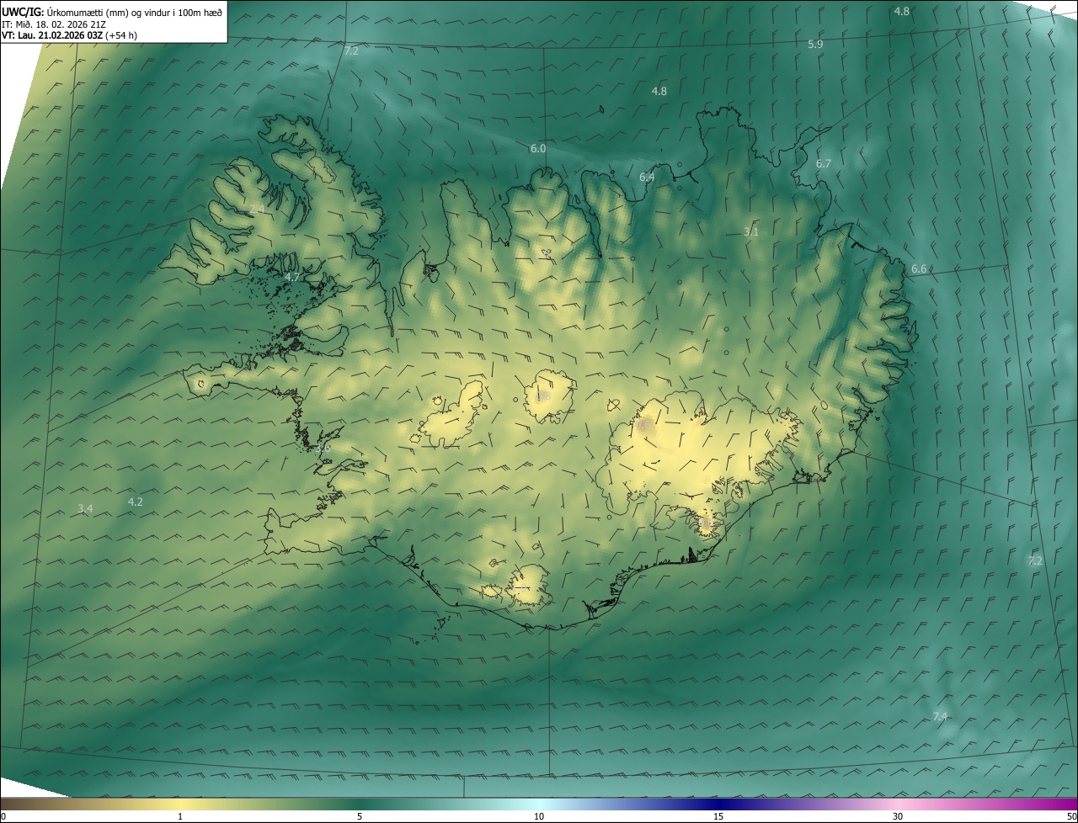Click the 6.4 value label on the map
This screenshot has height=823, width=1078.
tap(647, 177)
